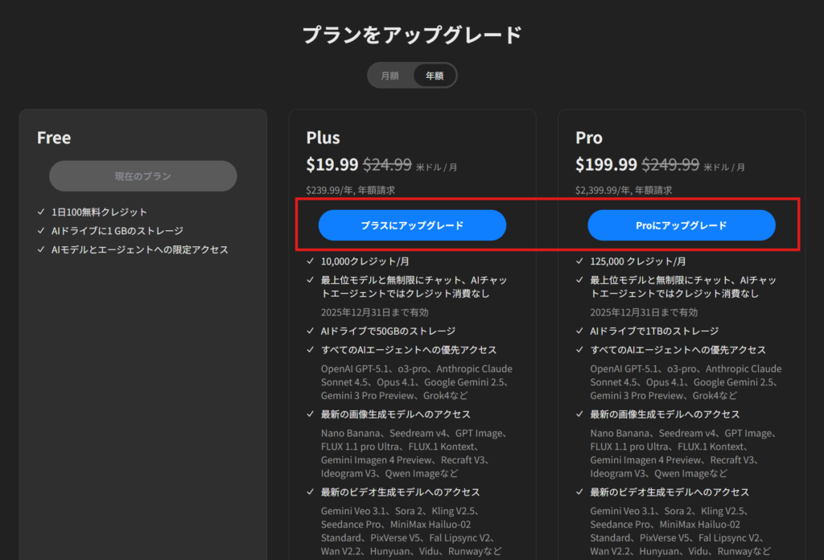The width and height of the screenshot is (824, 560).
Task: Click the プランをアップグレード page title
Action: coord(412,35)
